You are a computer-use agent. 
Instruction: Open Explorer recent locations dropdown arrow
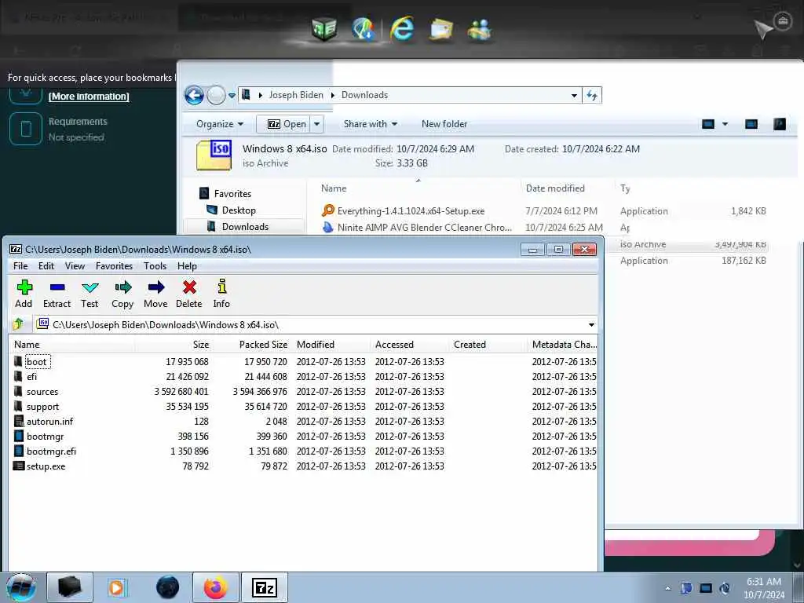(x=232, y=95)
